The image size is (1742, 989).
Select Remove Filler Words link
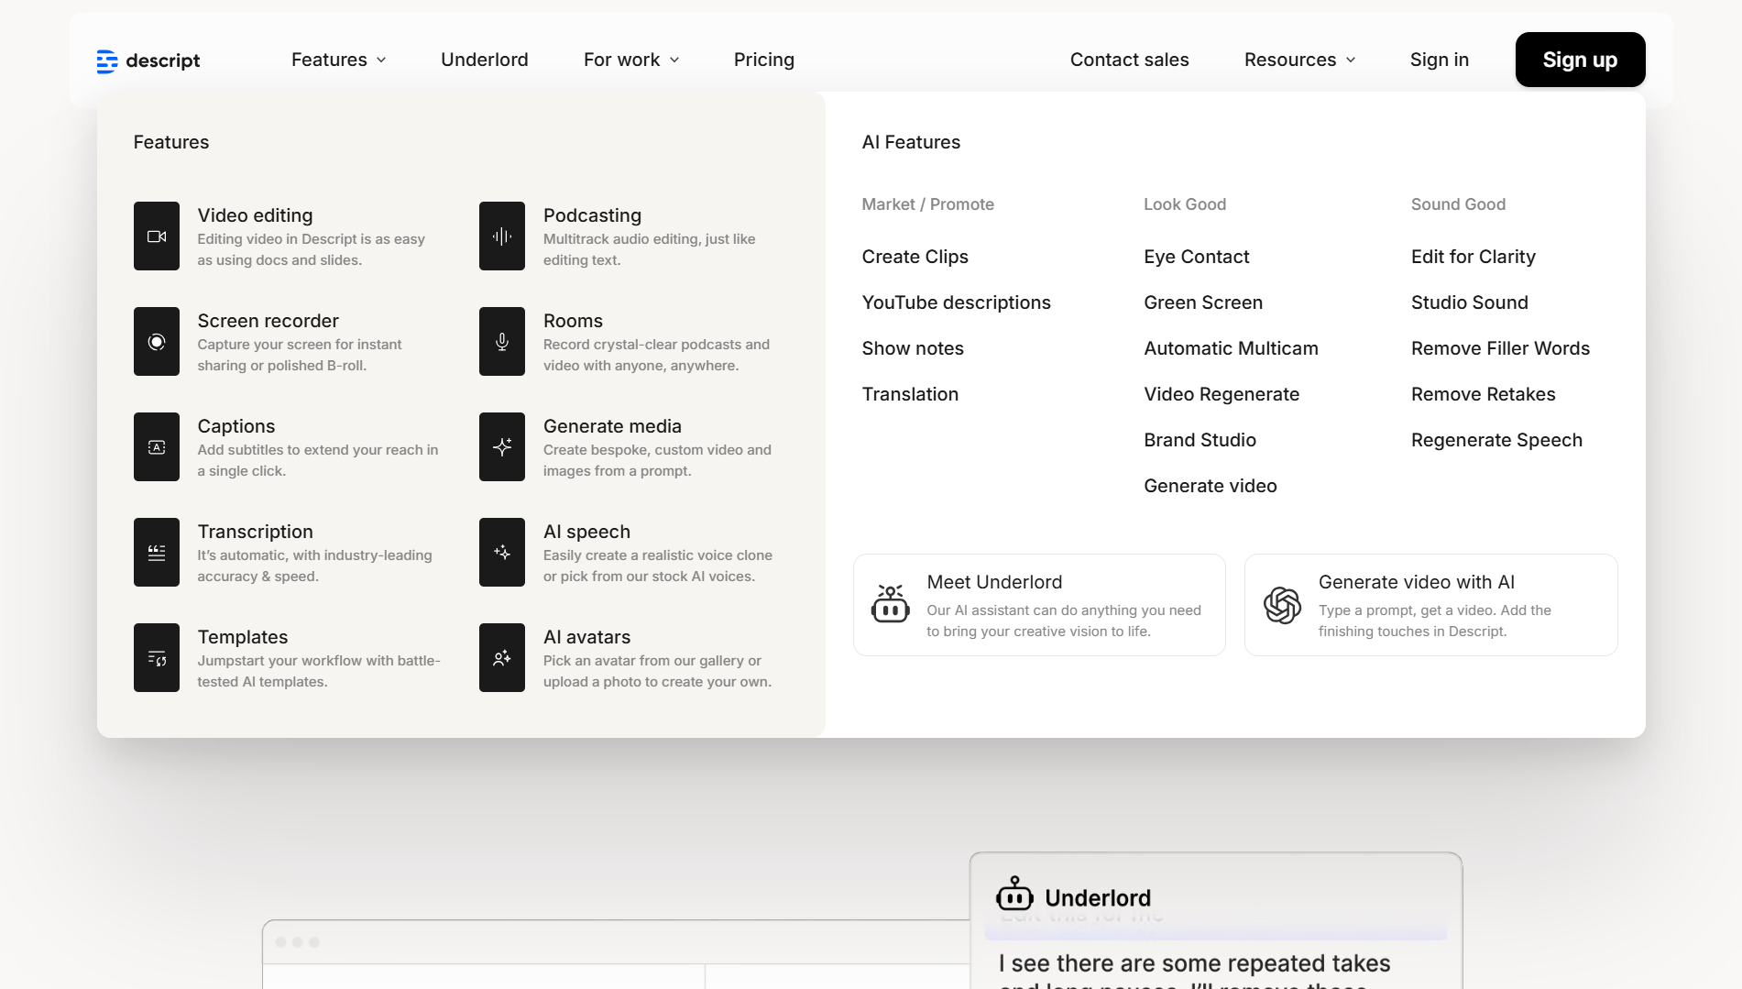coord(1500,348)
